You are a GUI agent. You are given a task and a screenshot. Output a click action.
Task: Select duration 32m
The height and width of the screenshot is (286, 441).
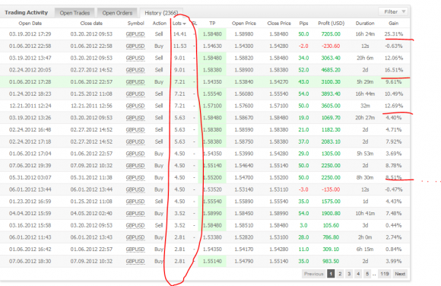point(365,106)
